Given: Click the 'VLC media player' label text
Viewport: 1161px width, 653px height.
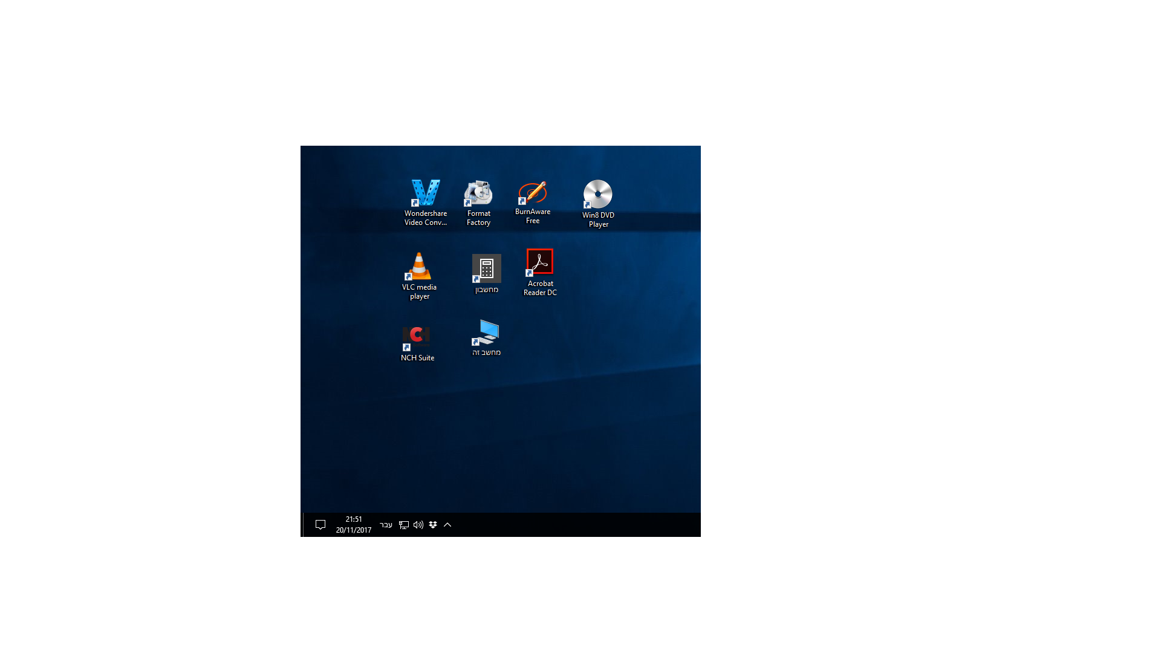Looking at the screenshot, I should (419, 292).
